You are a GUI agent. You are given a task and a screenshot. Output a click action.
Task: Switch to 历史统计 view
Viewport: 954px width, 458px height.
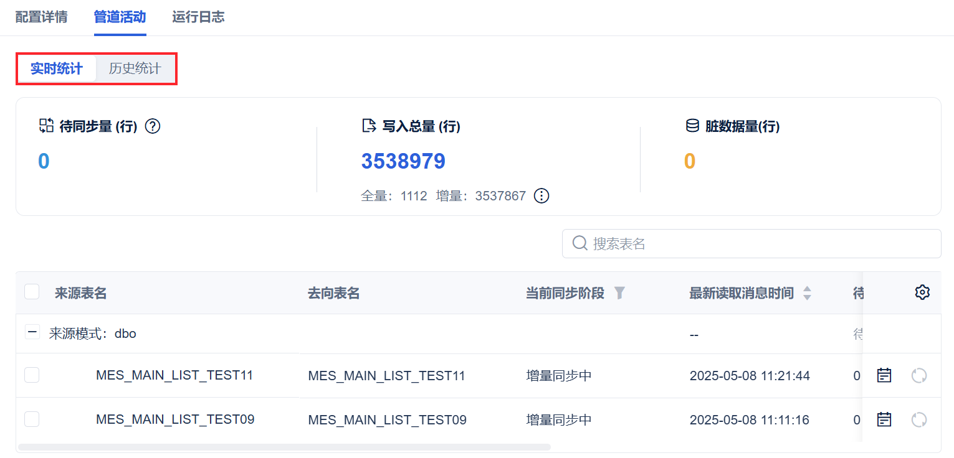tap(135, 68)
